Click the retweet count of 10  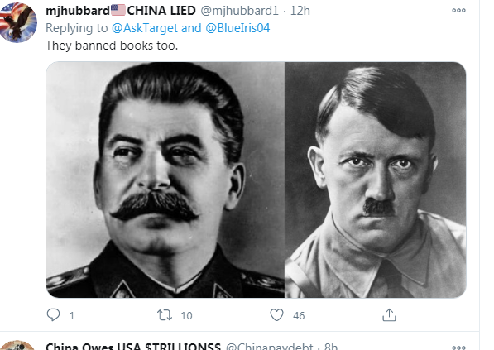186,315
